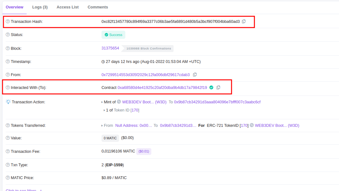
Task: Switch to the Logs (3) tab
Action: point(40,7)
